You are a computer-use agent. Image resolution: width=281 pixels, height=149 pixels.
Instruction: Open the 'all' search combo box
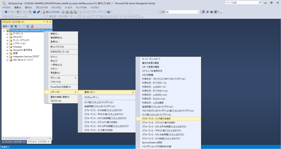click(198, 12)
